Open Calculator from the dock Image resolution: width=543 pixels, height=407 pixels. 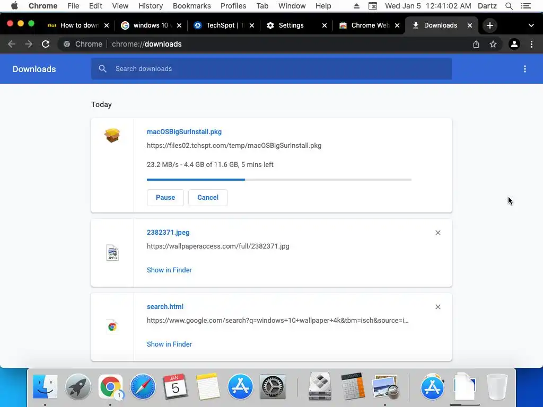point(353,386)
